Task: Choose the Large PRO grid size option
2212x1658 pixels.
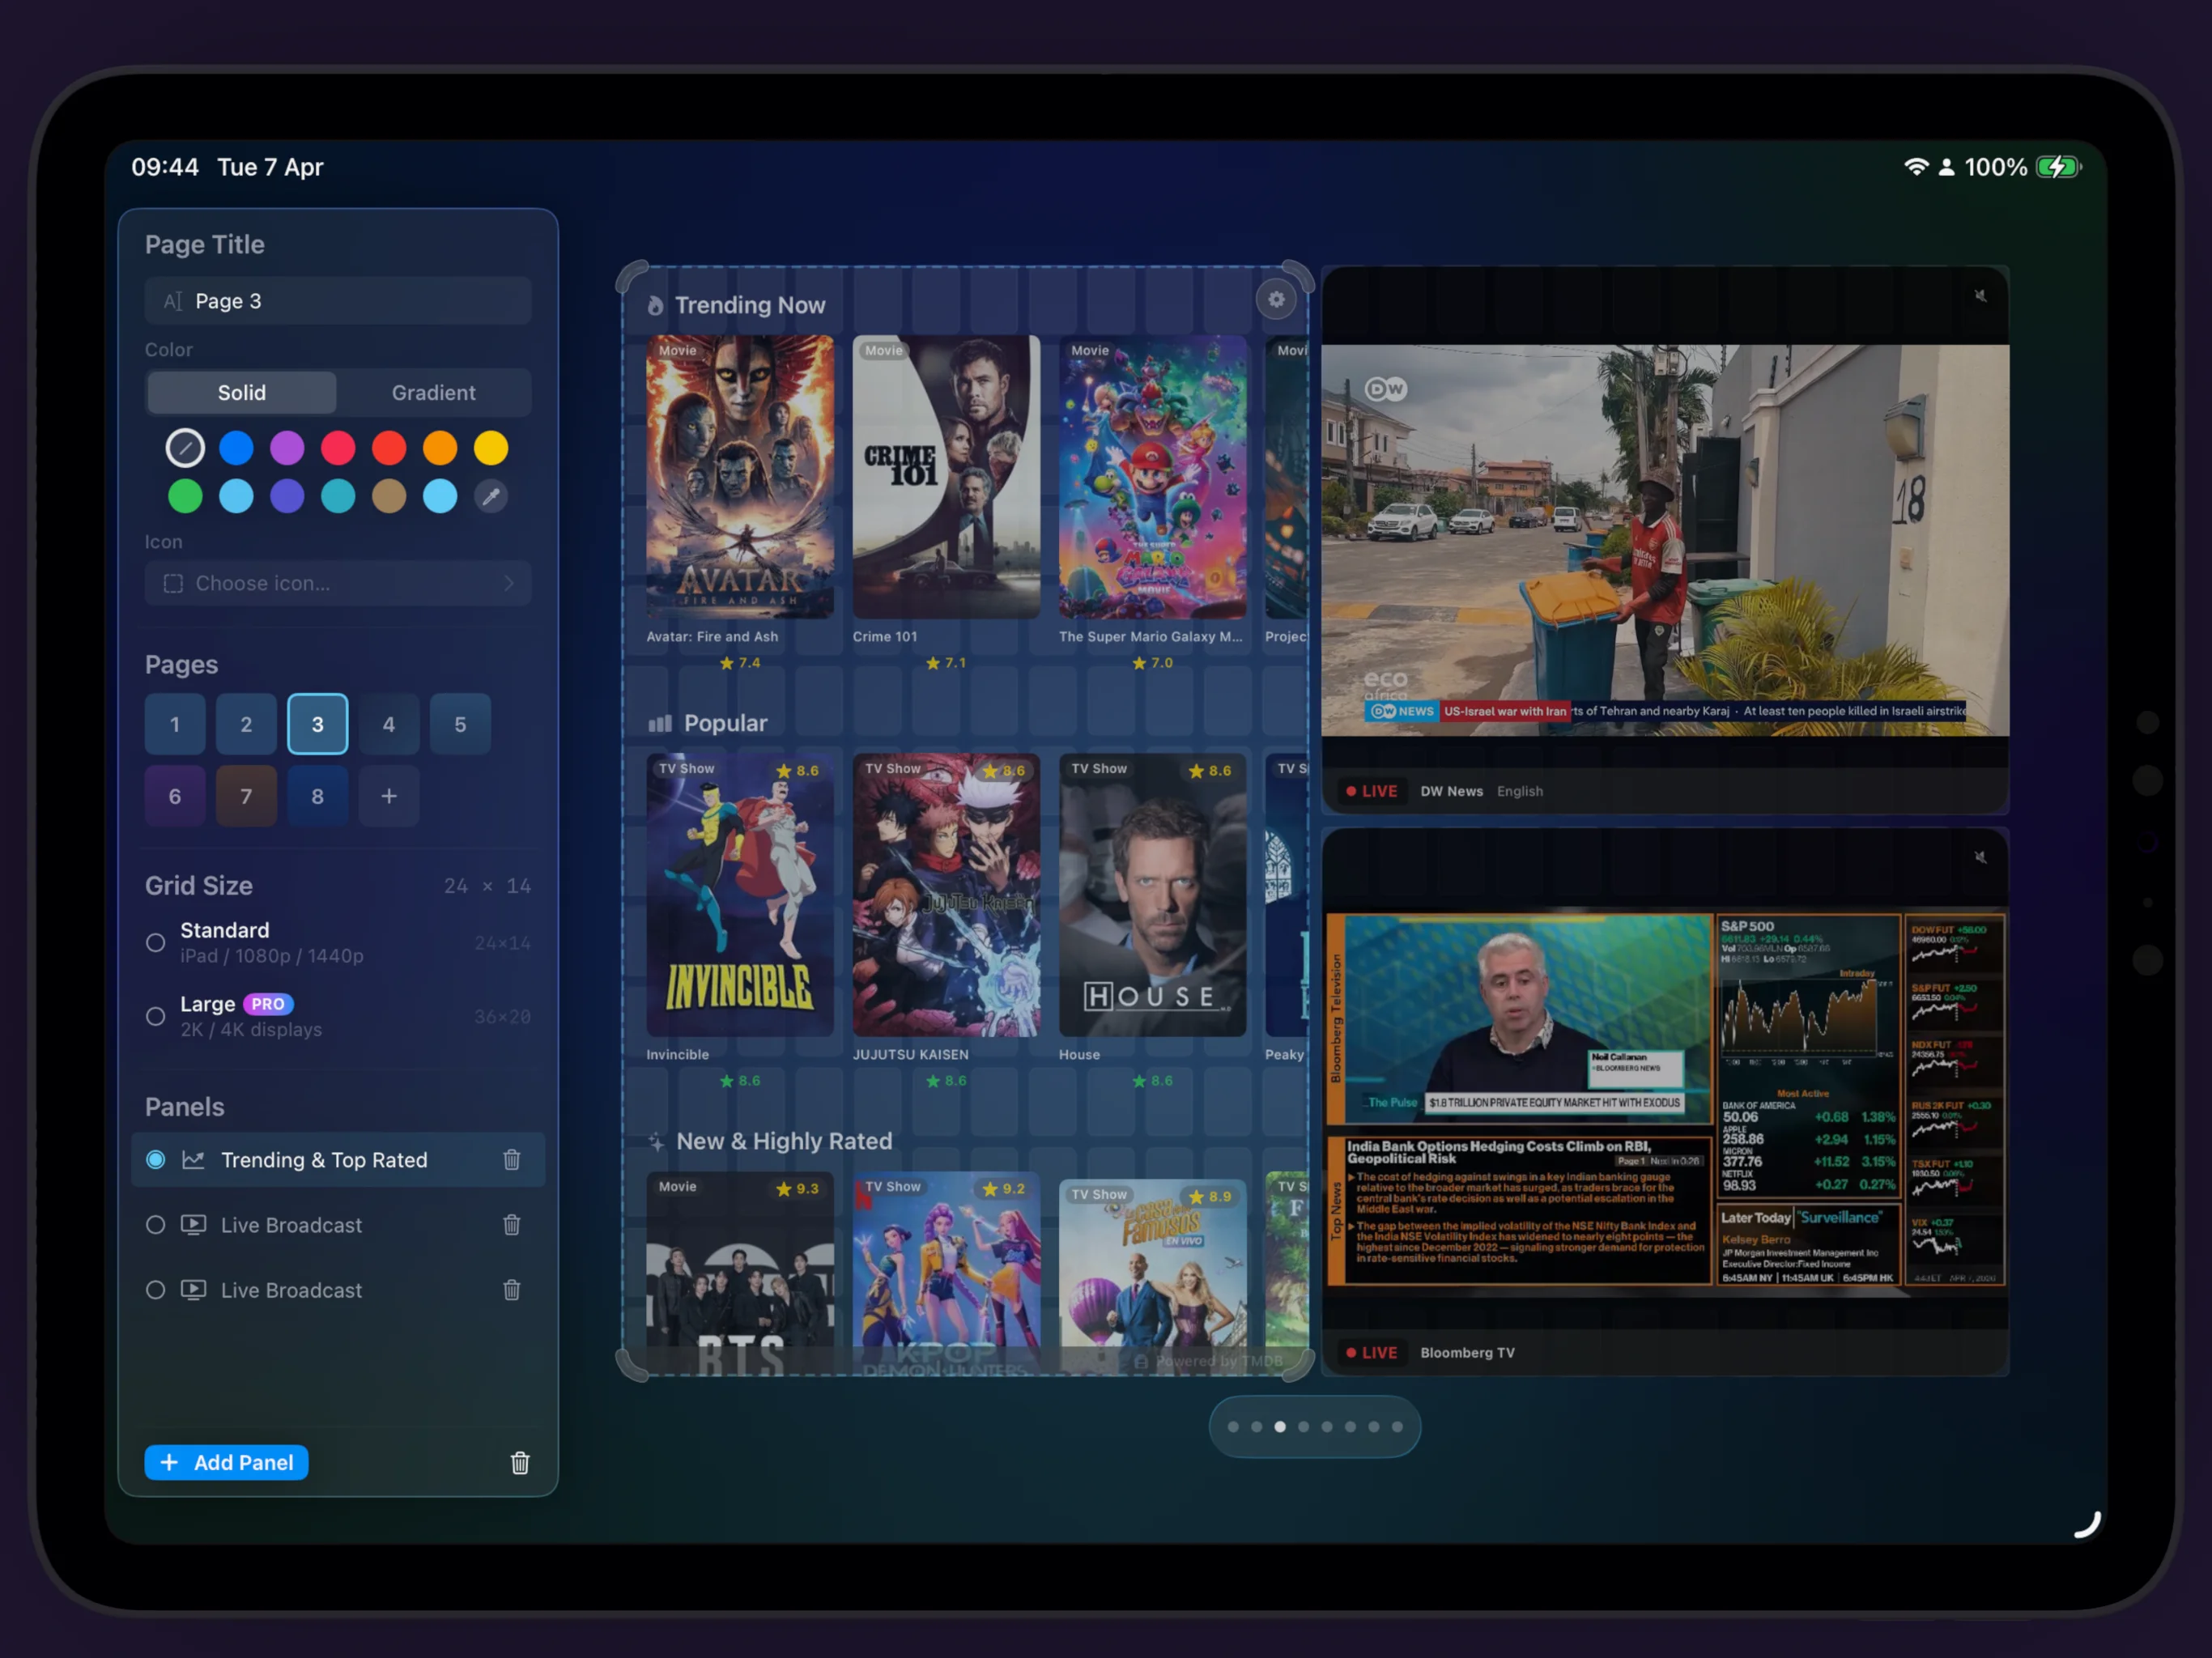Action: [338, 1017]
